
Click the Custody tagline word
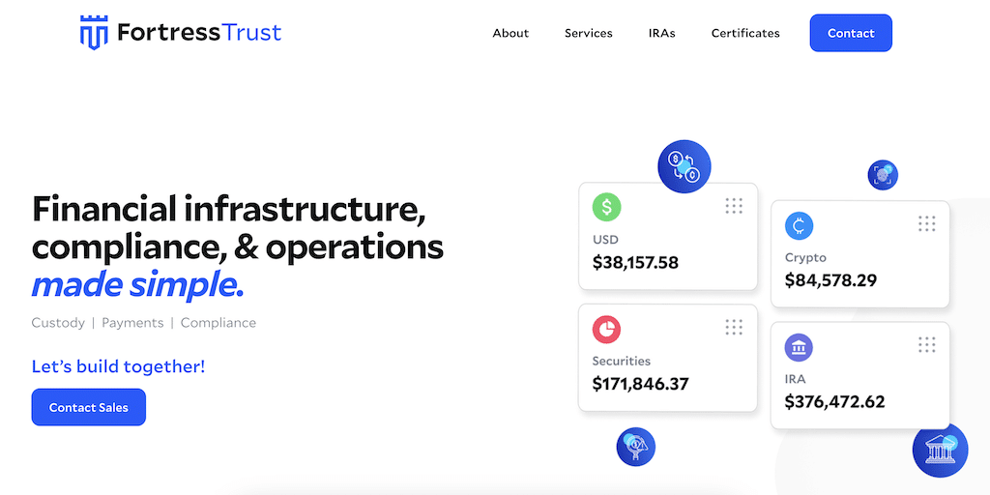[58, 323]
